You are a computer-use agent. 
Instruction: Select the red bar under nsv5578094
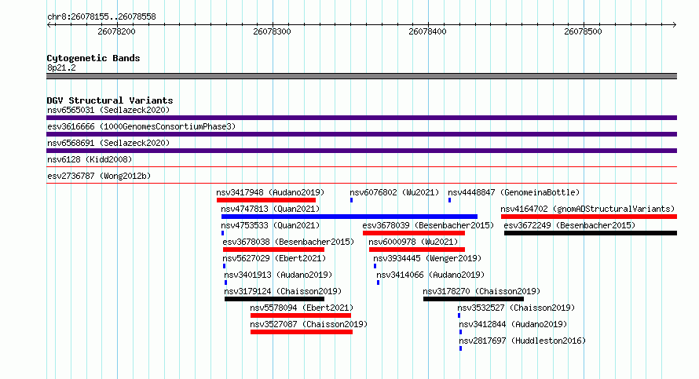pos(301,315)
